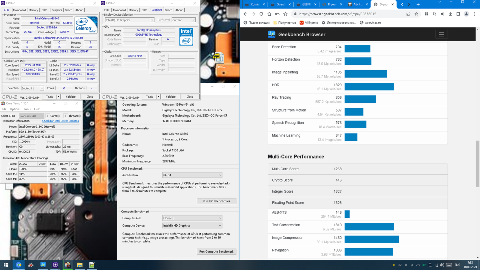Open a new browser tab
Viewport: 480px width, 270px height.
[418, 4]
